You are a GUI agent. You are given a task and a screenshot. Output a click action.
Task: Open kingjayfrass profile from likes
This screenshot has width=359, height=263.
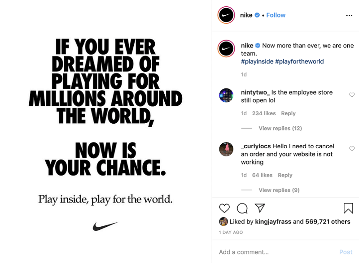point(273,222)
